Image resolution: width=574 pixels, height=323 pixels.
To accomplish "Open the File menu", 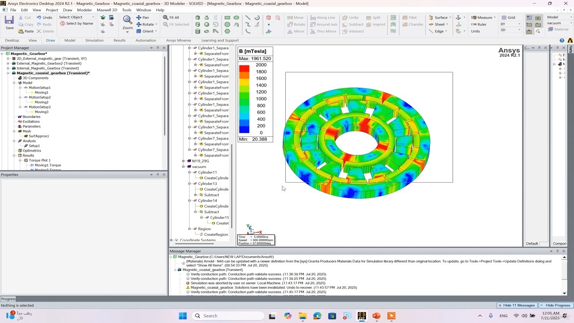I will 13,10.
